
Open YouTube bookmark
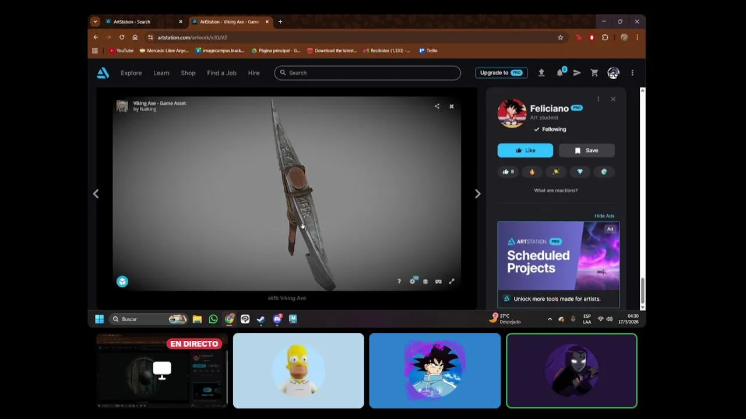[x=121, y=51]
